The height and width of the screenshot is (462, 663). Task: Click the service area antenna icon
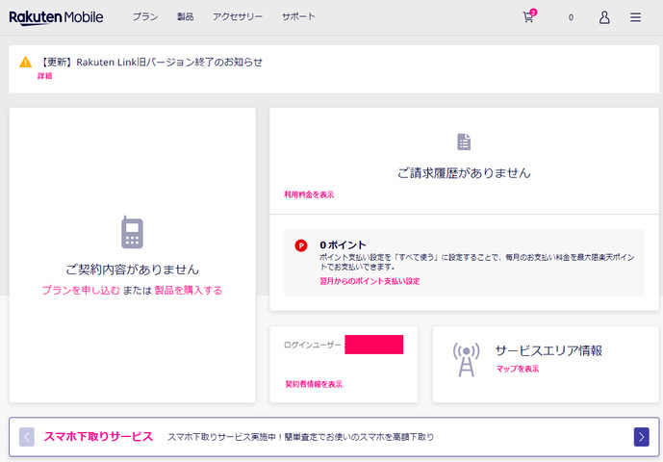pos(466,360)
